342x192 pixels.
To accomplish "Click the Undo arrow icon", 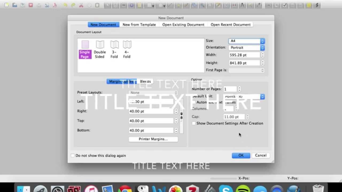I will [65, 5].
